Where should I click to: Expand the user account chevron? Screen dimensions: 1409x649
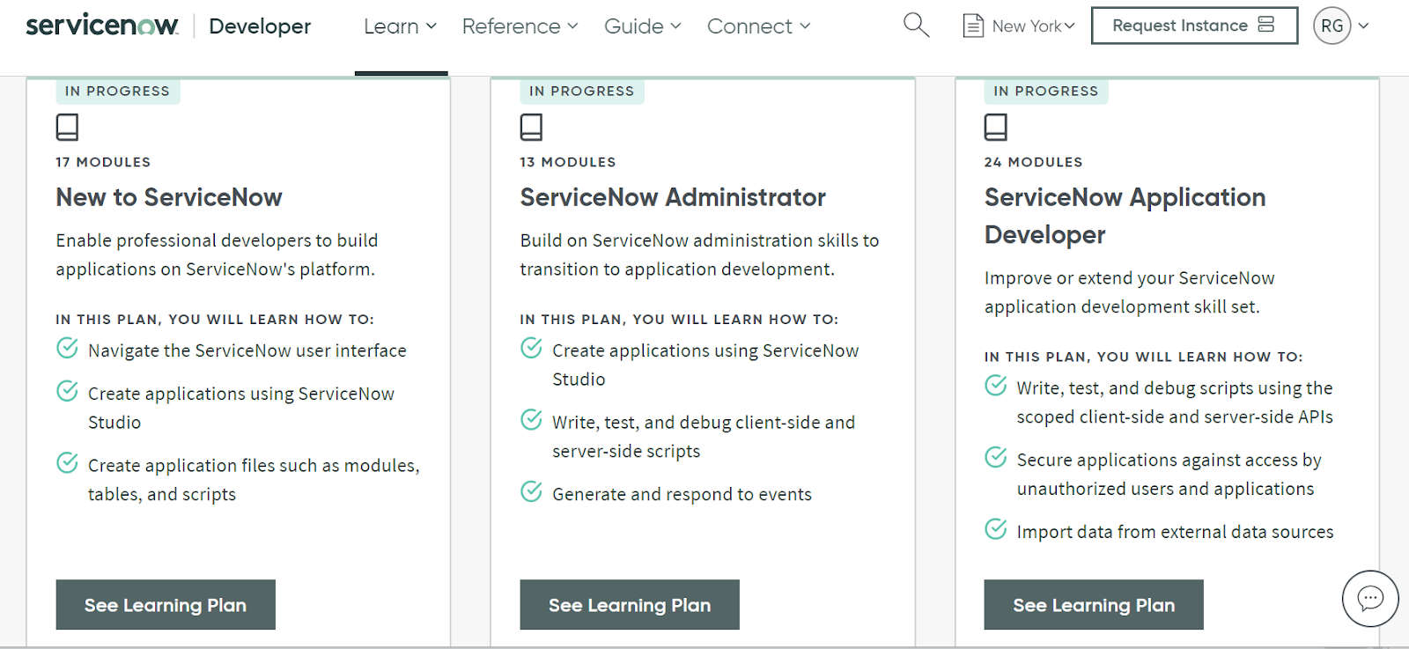pyautogui.click(x=1363, y=26)
